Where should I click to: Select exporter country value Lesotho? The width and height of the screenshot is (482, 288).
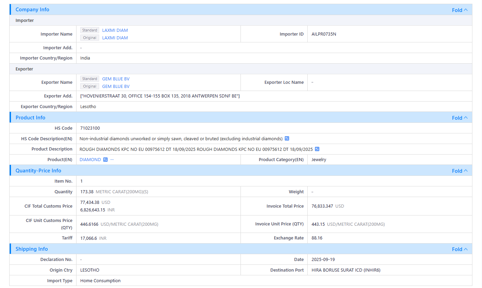tap(88, 107)
